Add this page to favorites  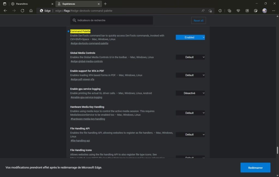(210, 11)
